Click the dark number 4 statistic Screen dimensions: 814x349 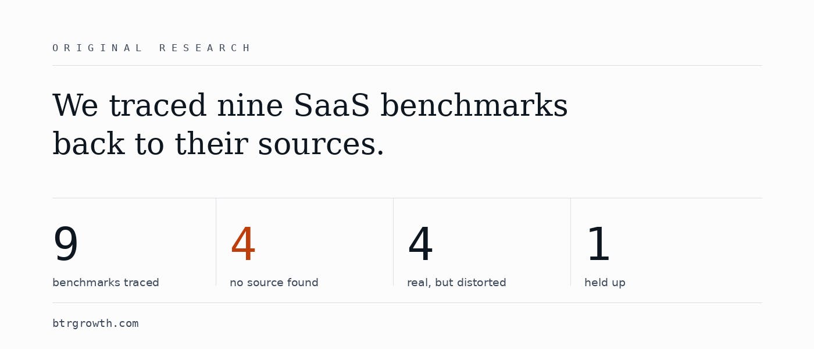[x=420, y=245]
